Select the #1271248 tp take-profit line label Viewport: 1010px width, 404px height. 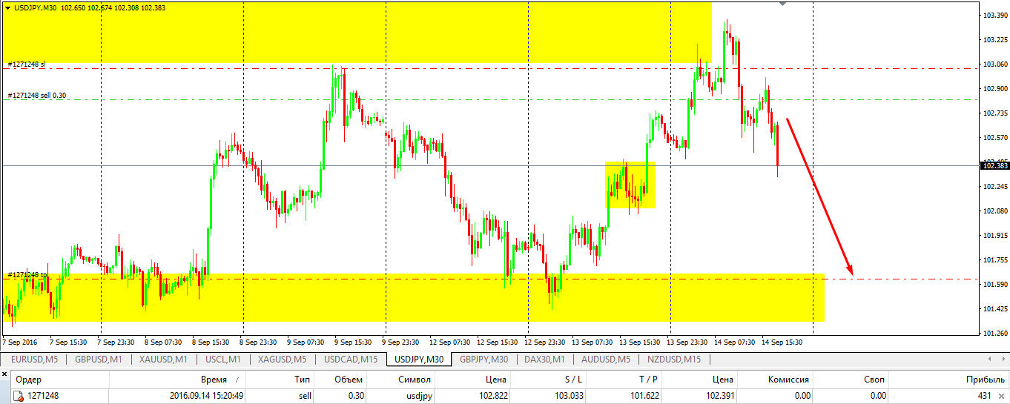tap(27, 275)
